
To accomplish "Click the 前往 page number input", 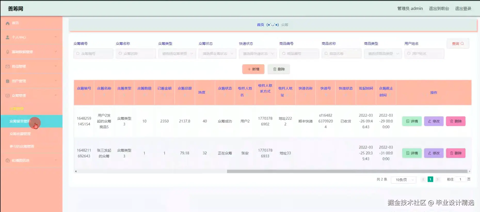I will [460, 179].
